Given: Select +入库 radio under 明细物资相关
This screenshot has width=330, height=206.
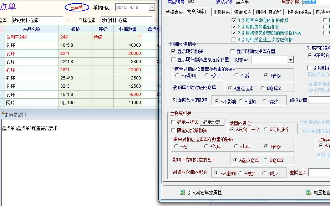Looking at the screenshot, I should tap(207, 76).
